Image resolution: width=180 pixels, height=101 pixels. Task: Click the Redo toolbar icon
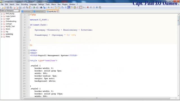tap(37, 8)
